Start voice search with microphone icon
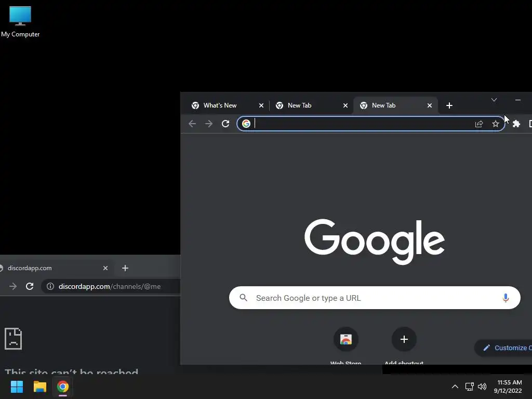This screenshot has width=532, height=399. coord(506,298)
